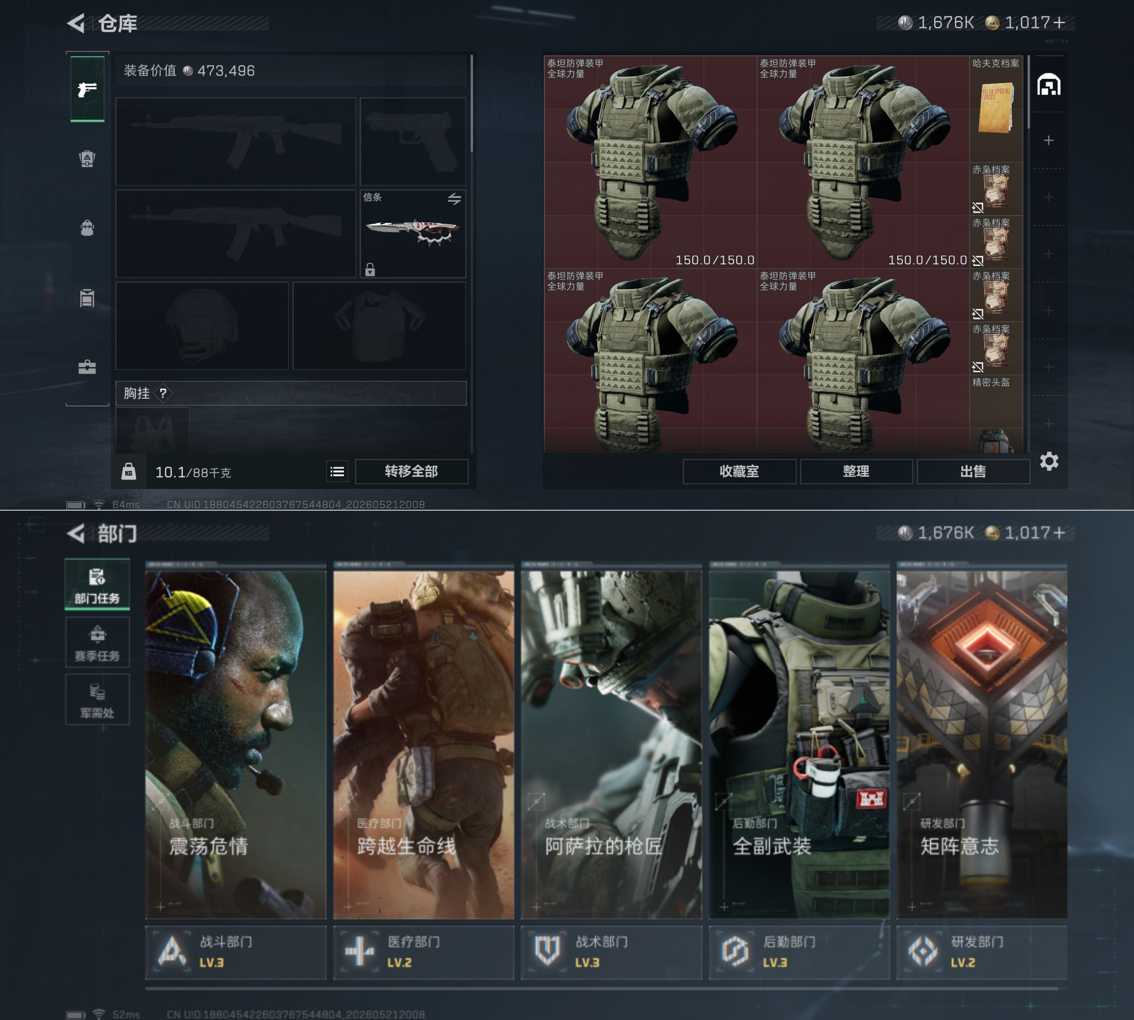Go back using the arrow beside 部门
This screenshot has height=1020, width=1134.
point(76,533)
